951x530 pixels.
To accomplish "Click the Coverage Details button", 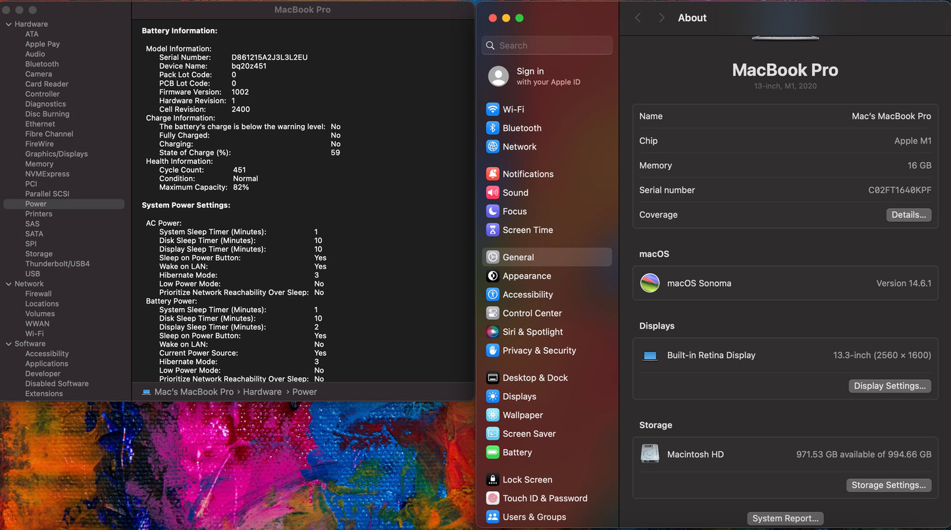I will pyautogui.click(x=908, y=215).
